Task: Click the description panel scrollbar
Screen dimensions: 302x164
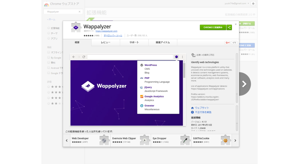Action: click(237, 78)
